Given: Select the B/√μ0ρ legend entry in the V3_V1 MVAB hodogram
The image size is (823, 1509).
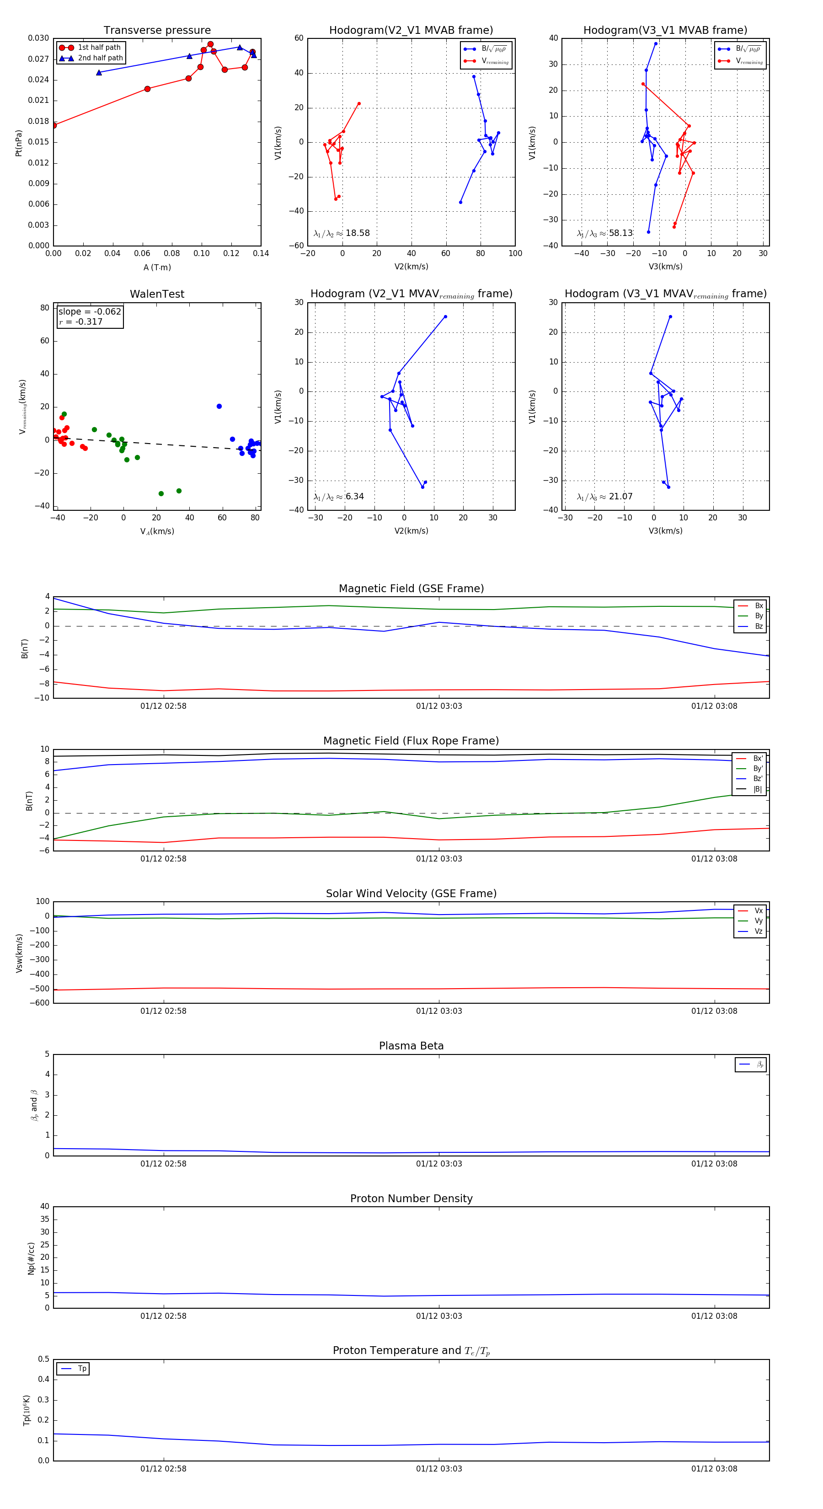Looking at the screenshot, I should pyautogui.click(x=740, y=49).
